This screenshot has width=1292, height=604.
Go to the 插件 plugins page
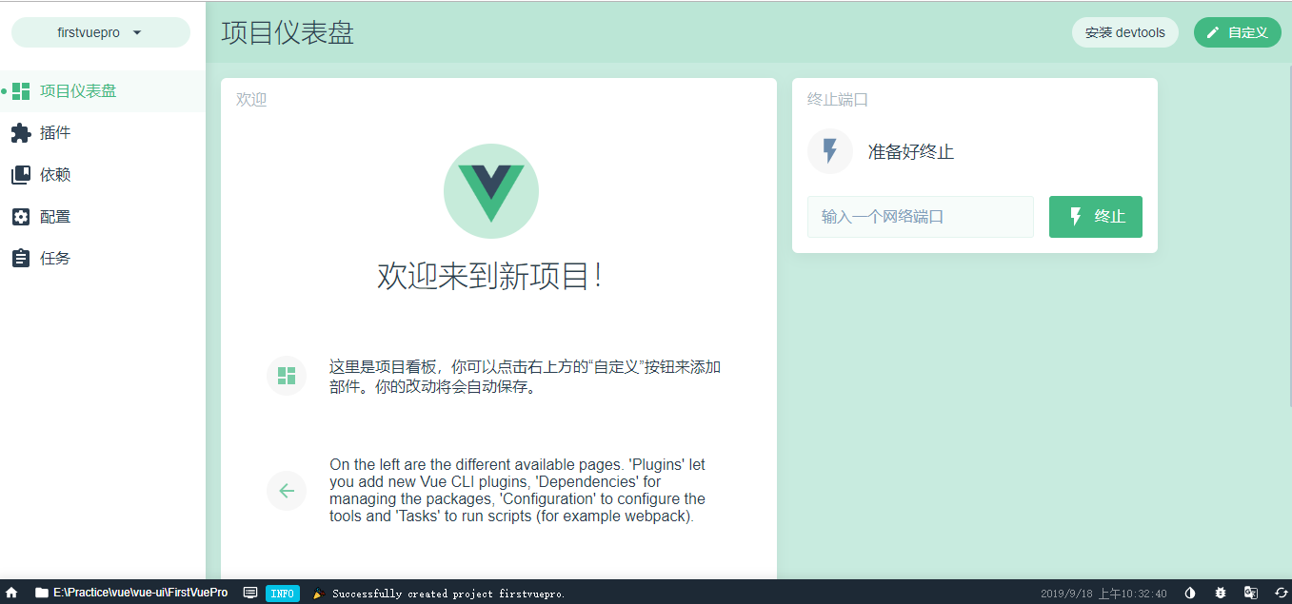[x=103, y=133]
